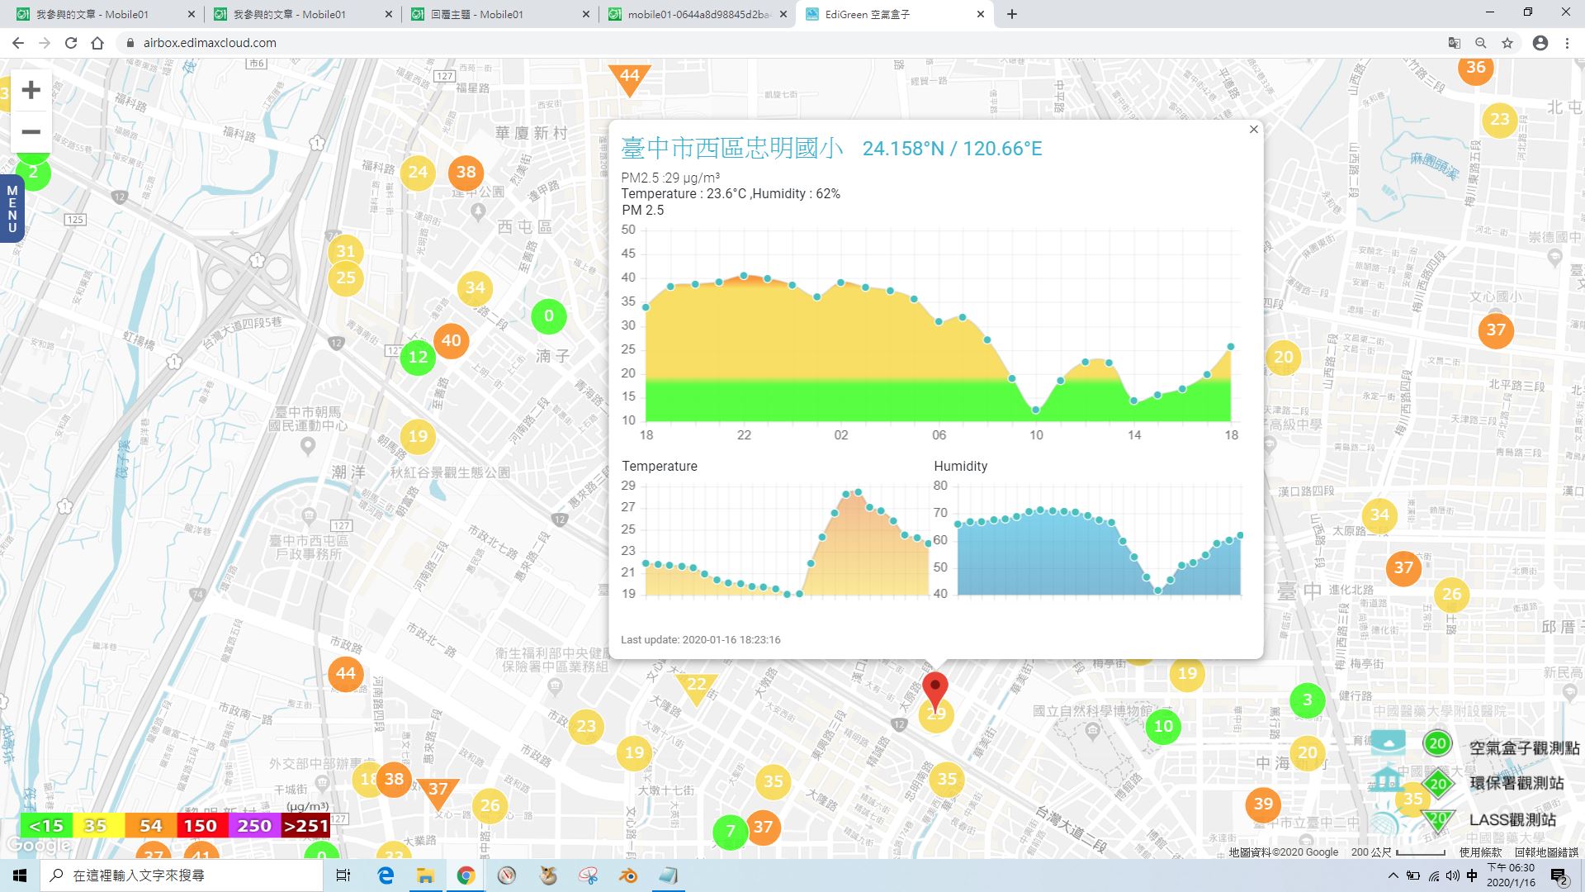Zoom in the map with plus button
Screen dimensions: 1585x892
coord(31,90)
